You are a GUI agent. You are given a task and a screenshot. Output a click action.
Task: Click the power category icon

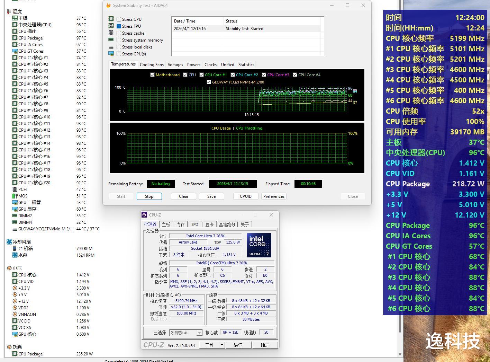click(9, 347)
